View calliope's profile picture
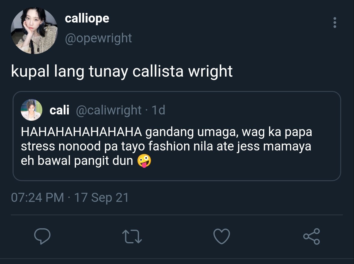Image resolution: width=354 pixels, height=264 pixels. click(x=34, y=31)
